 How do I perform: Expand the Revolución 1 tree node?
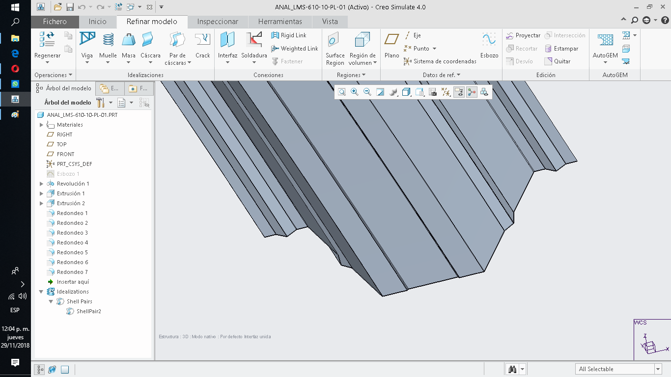[x=42, y=183]
